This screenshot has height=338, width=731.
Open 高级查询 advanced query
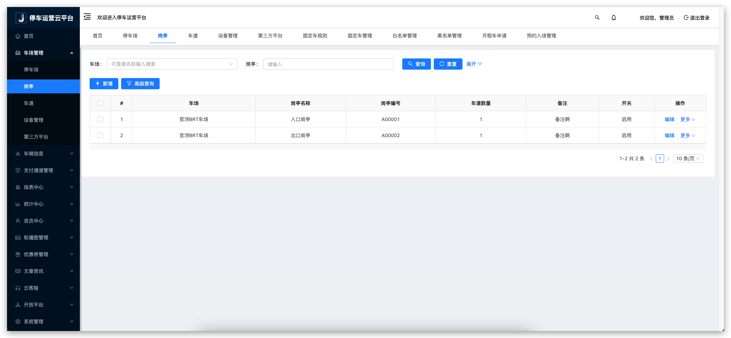(x=140, y=84)
